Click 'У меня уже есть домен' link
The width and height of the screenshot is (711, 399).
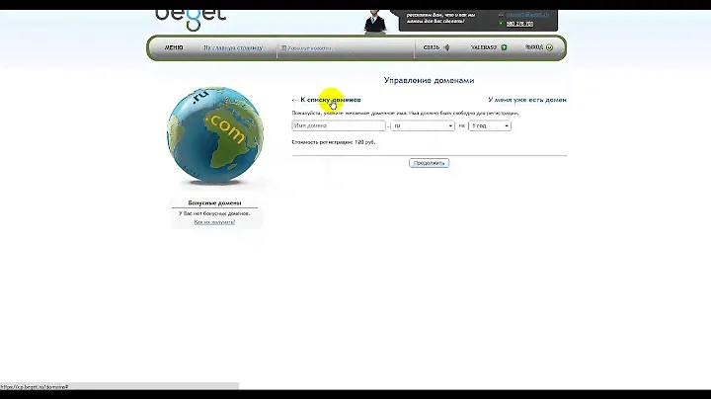[527, 100]
